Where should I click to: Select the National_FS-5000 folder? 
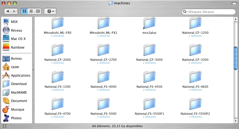[x=103, y=104]
